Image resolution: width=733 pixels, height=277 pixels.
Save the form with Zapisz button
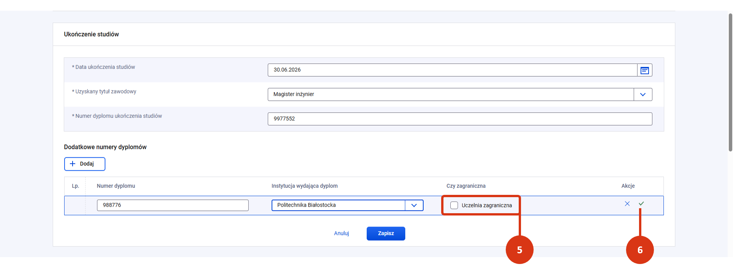click(386, 233)
